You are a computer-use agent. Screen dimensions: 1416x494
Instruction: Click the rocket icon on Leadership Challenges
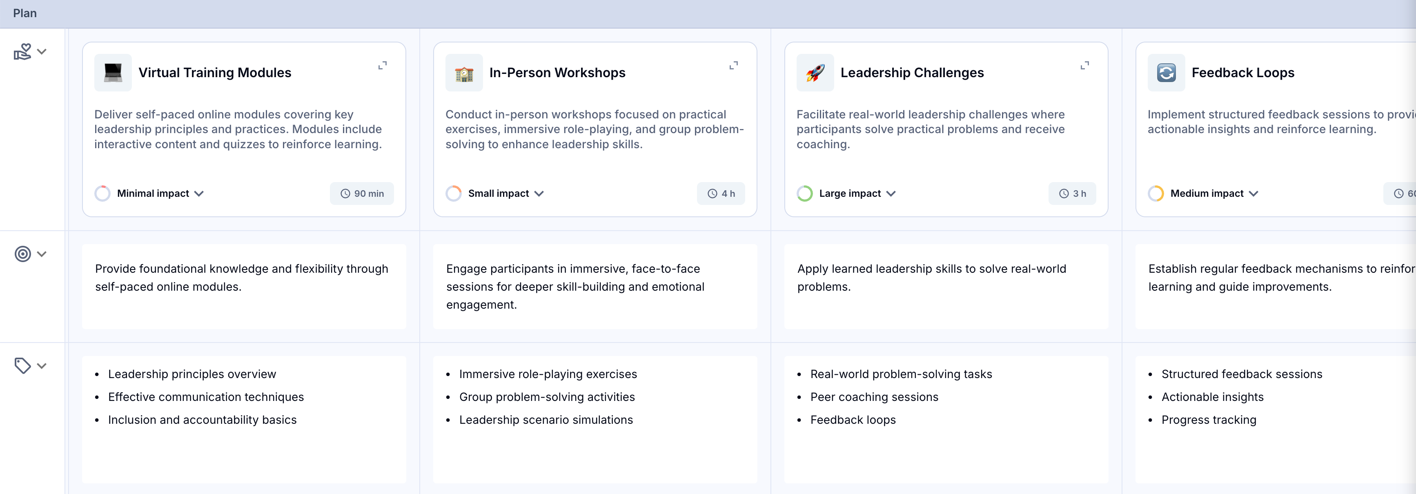[x=815, y=73]
